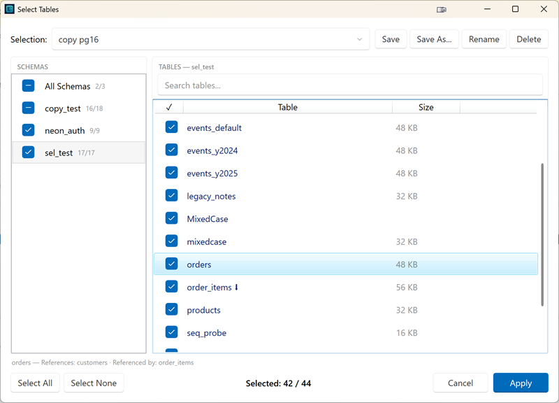Viewport: 559px width, 403px height.
Task: Uncheck the MixedCase table checkbox
Action: pos(171,218)
